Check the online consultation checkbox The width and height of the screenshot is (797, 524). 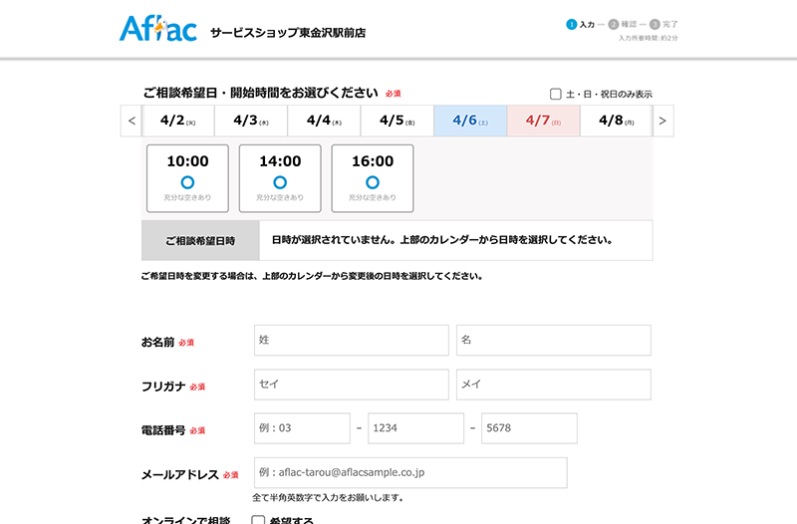258,520
